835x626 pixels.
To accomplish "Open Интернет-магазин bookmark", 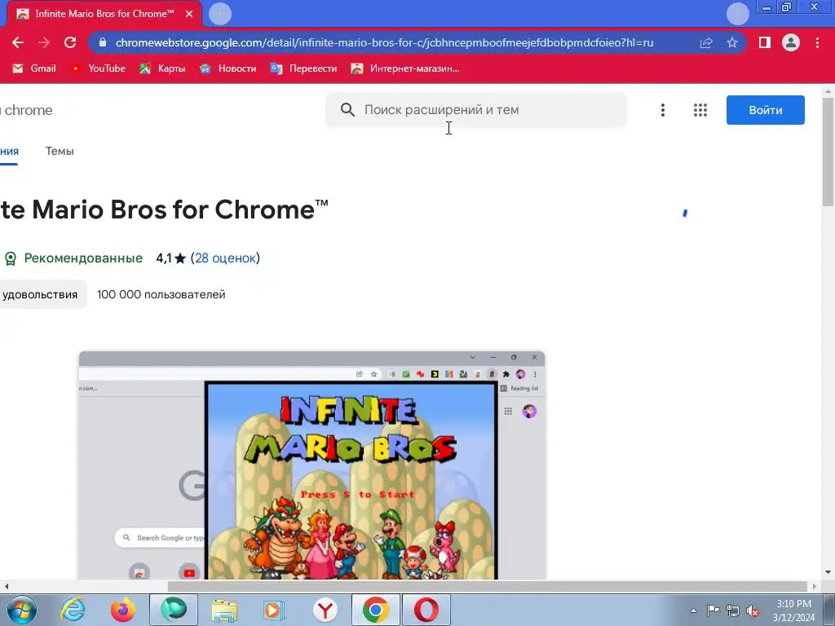I will tap(405, 68).
